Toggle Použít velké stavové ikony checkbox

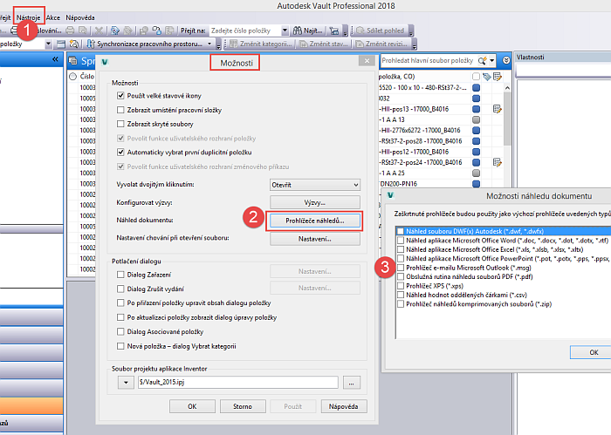(x=120, y=96)
